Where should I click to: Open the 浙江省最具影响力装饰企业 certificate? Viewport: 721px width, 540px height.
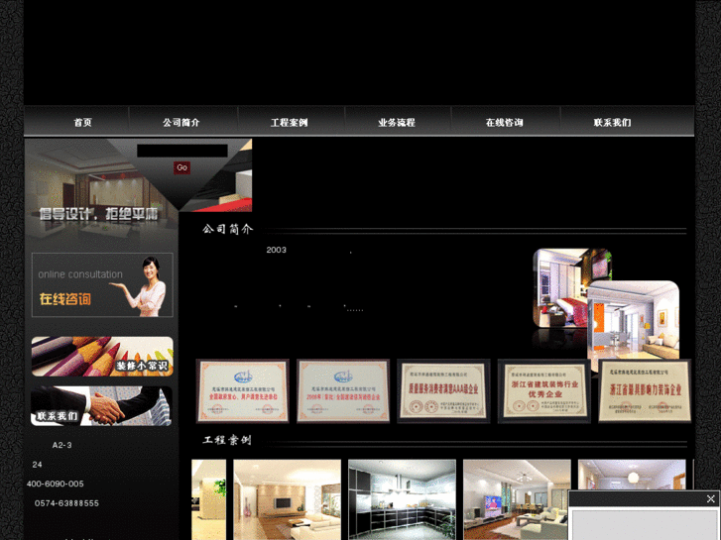pos(645,391)
